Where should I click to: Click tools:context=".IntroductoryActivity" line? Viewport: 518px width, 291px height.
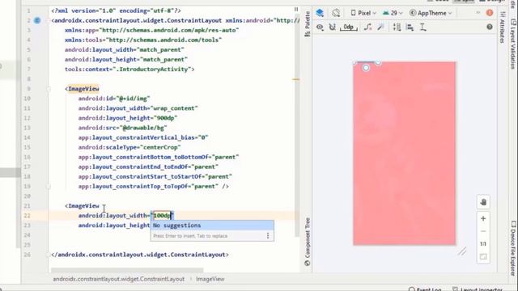[129, 69]
